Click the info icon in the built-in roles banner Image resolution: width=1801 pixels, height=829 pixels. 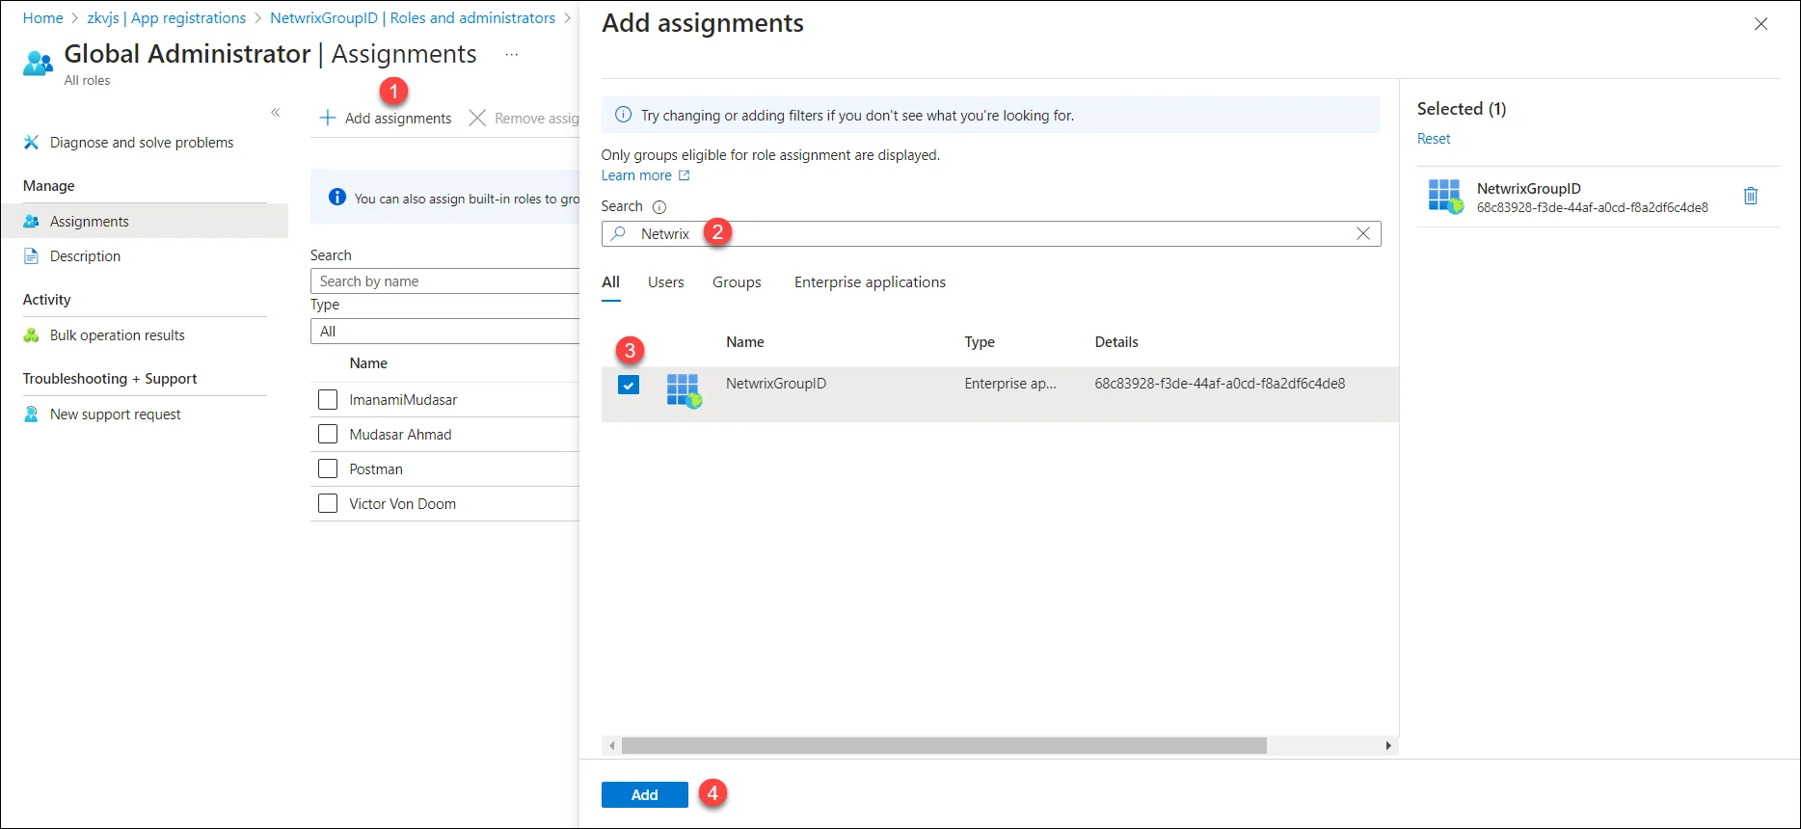(x=336, y=198)
